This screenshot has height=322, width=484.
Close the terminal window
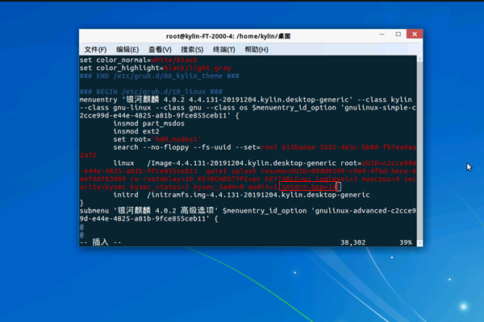[x=413, y=36]
